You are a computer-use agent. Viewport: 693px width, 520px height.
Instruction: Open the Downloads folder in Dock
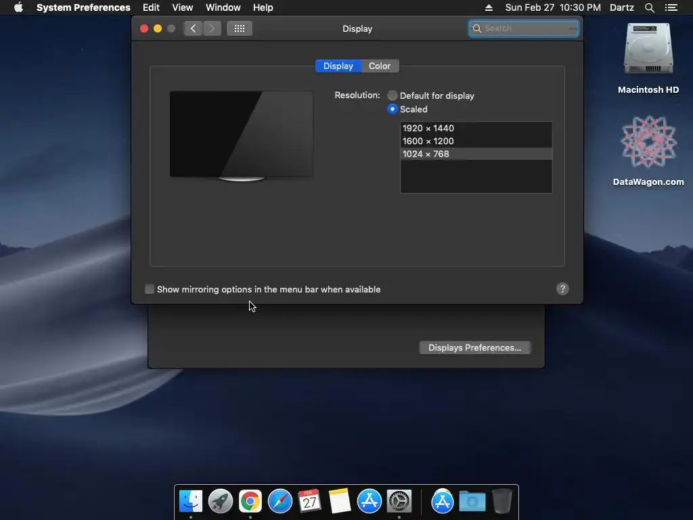pyautogui.click(x=472, y=501)
